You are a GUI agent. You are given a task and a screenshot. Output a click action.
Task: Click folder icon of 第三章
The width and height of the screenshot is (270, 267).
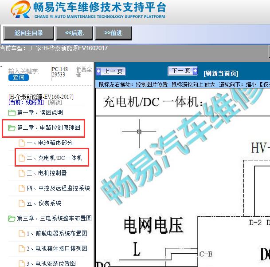click(12, 219)
